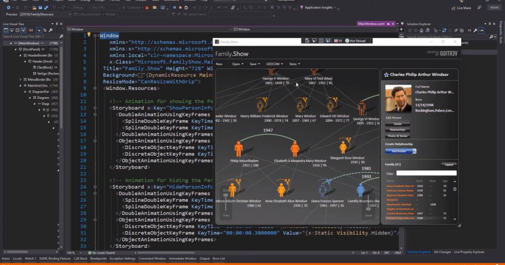Click the element selection icon in the debug overlay
This screenshot has height=265, width=505.
[314, 41]
